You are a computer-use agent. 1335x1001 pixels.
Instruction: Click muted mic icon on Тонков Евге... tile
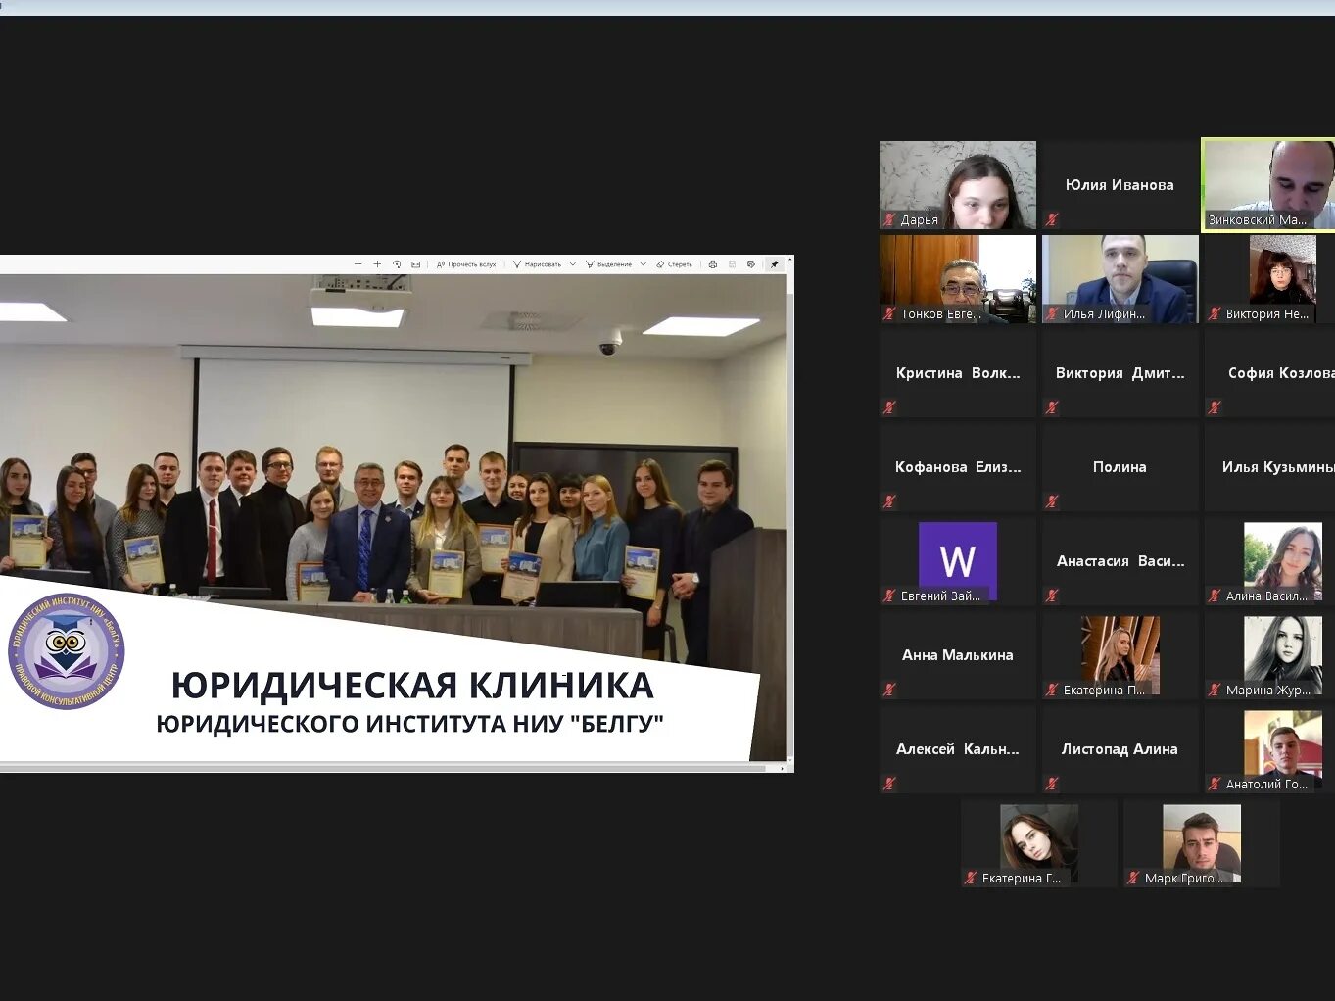click(x=889, y=313)
